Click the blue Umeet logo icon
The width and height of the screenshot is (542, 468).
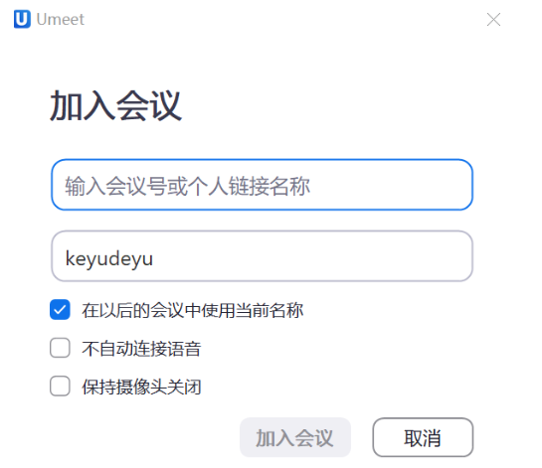click(x=22, y=19)
